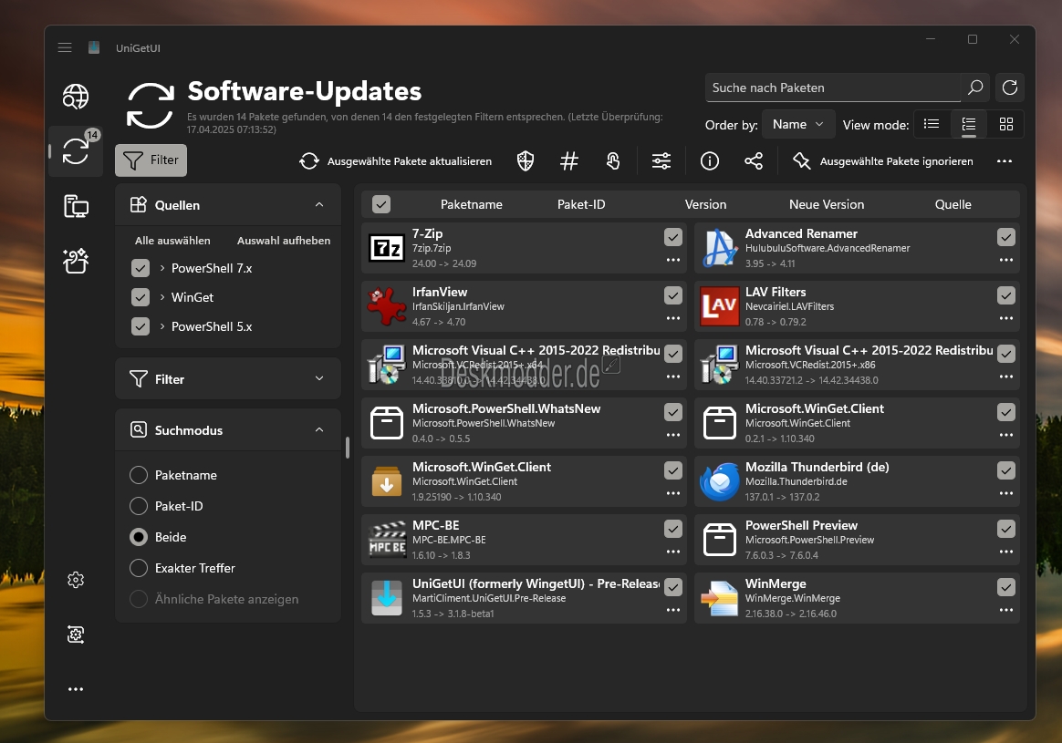Image resolution: width=1062 pixels, height=743 pixels.
Task: Toggle the select-all packages header checkbox
Action: (x=381, y=204)
